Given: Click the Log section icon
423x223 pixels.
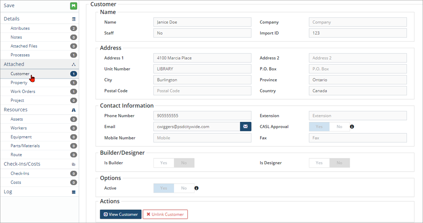Looking at the screenshot, I should pos(74,192).
